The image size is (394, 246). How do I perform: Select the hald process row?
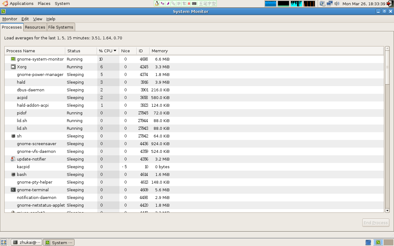coord(194,82)
